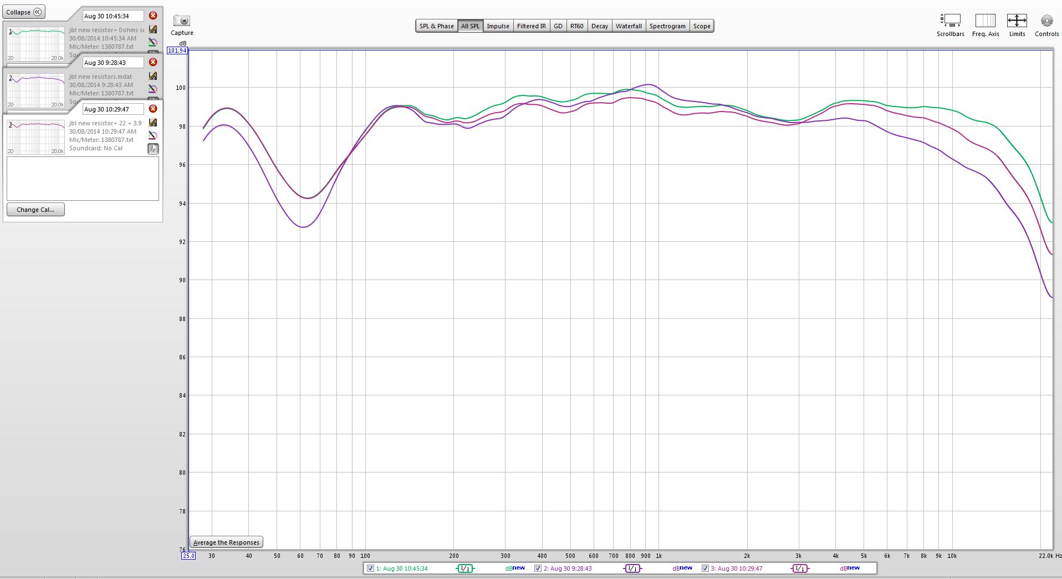Switch to the GD tab
Screen dimensions: 1062x579
click(558, 26)
